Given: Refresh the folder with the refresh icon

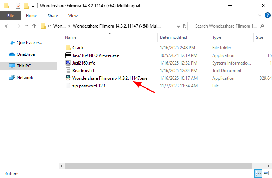Looking at the screenshot, I should [185, 26].
